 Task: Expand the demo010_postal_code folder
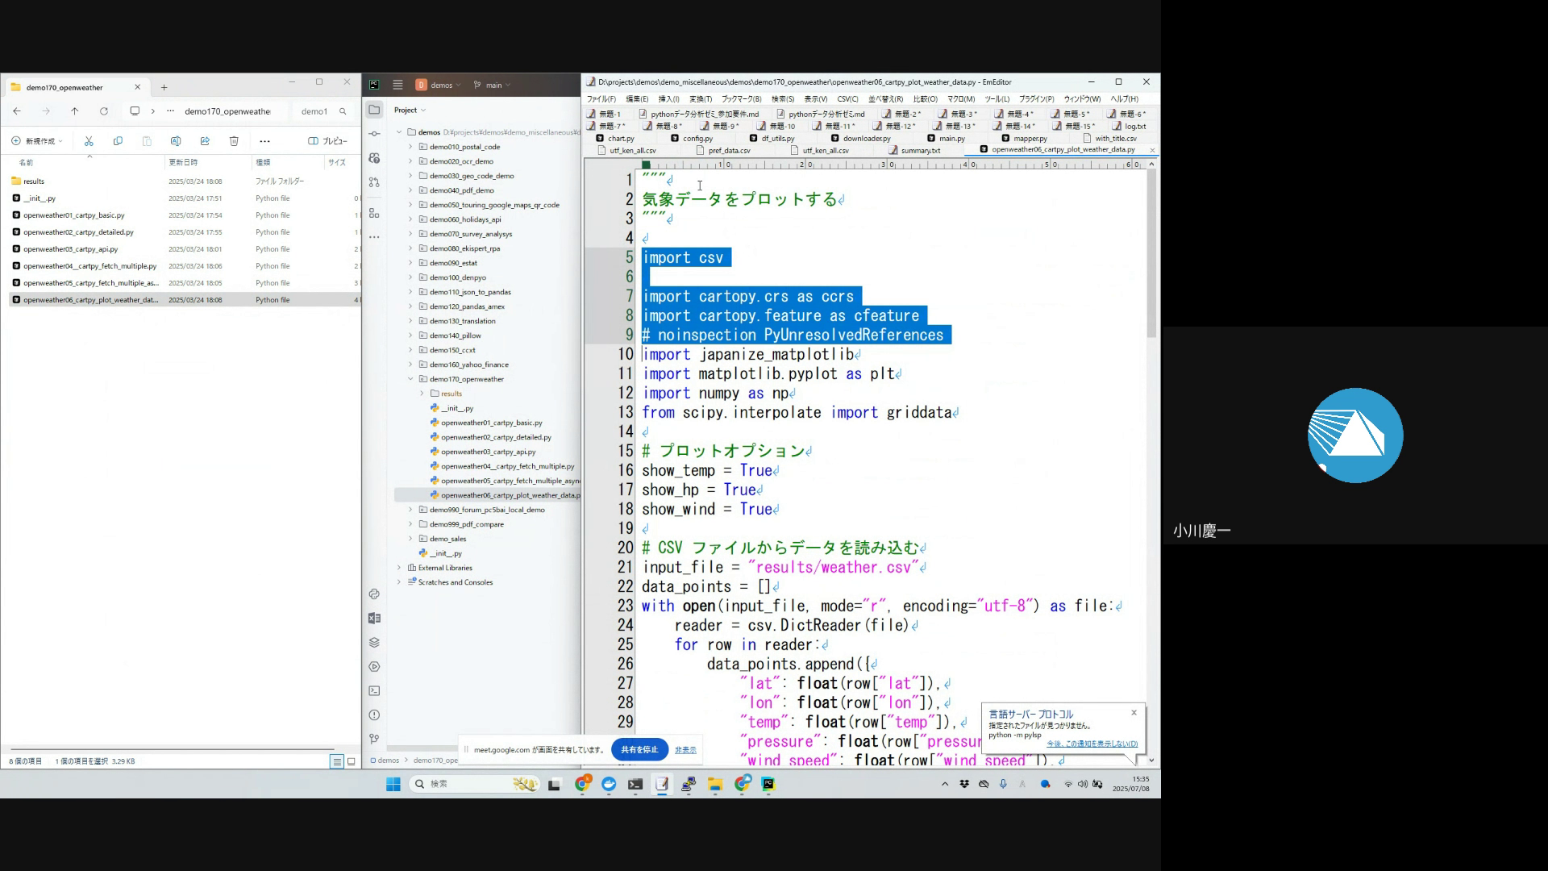pyautogui.click(x=410, y=147)
